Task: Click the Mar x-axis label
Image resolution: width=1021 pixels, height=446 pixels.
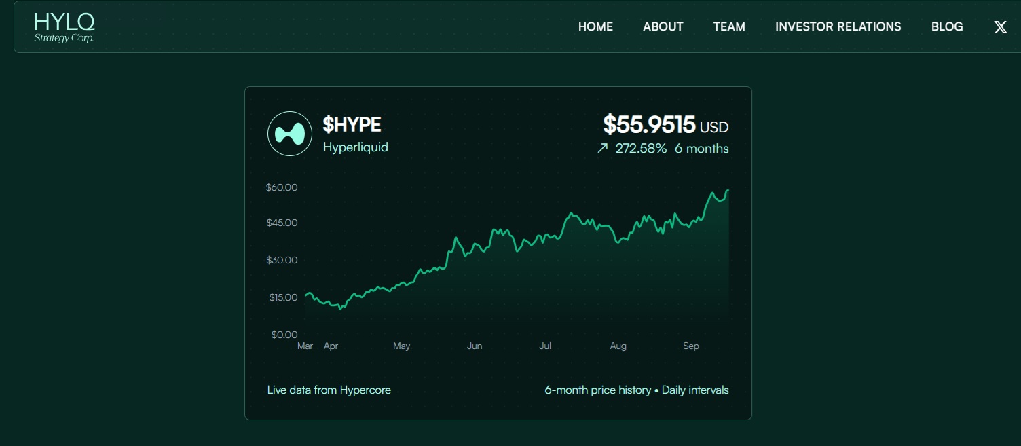Action: pyautogui.click(x=305, y=346)
